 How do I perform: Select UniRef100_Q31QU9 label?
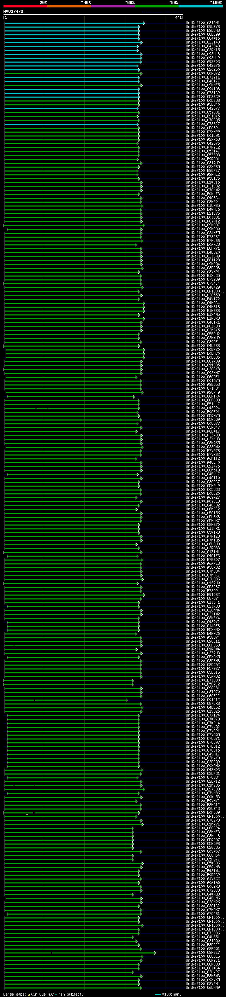[203, 163]
